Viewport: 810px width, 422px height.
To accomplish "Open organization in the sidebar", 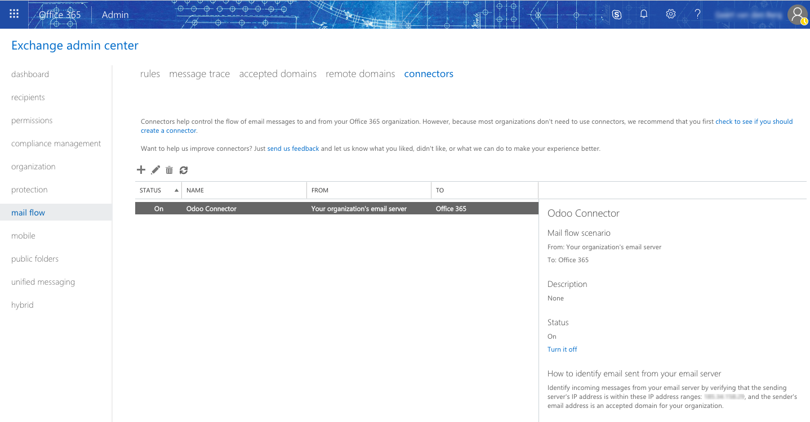I will click(x=33, y=167).
